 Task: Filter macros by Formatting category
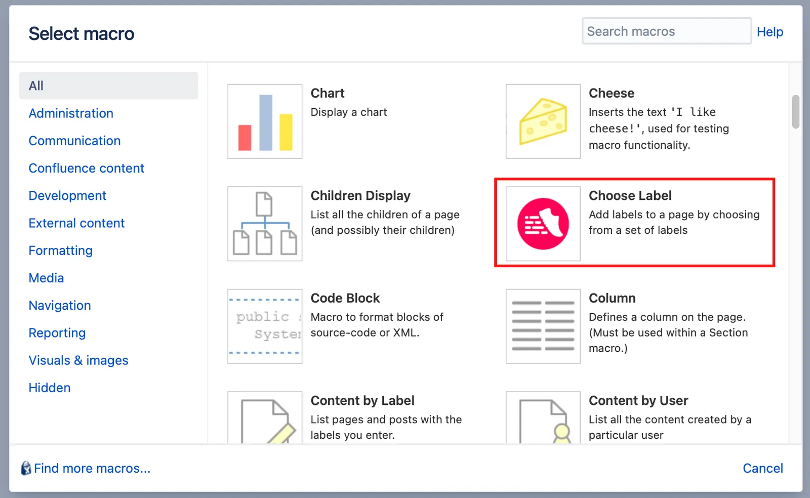tap(61, 251)
